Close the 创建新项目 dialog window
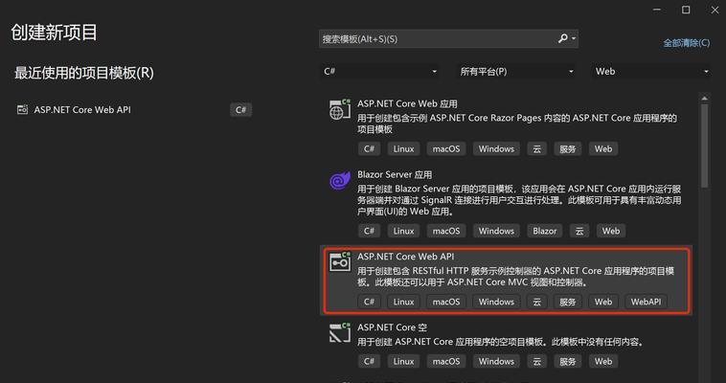The height and width of the screenshot is (383, 726). (715, 10)
